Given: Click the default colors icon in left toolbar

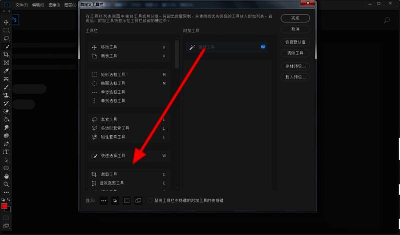Looking at the screenshot, I should click(x=3, y=200).
